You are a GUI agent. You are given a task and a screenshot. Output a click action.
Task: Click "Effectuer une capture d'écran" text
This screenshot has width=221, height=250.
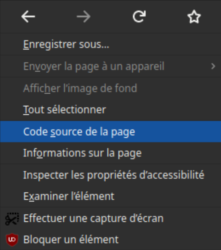[x=93, y=218]
